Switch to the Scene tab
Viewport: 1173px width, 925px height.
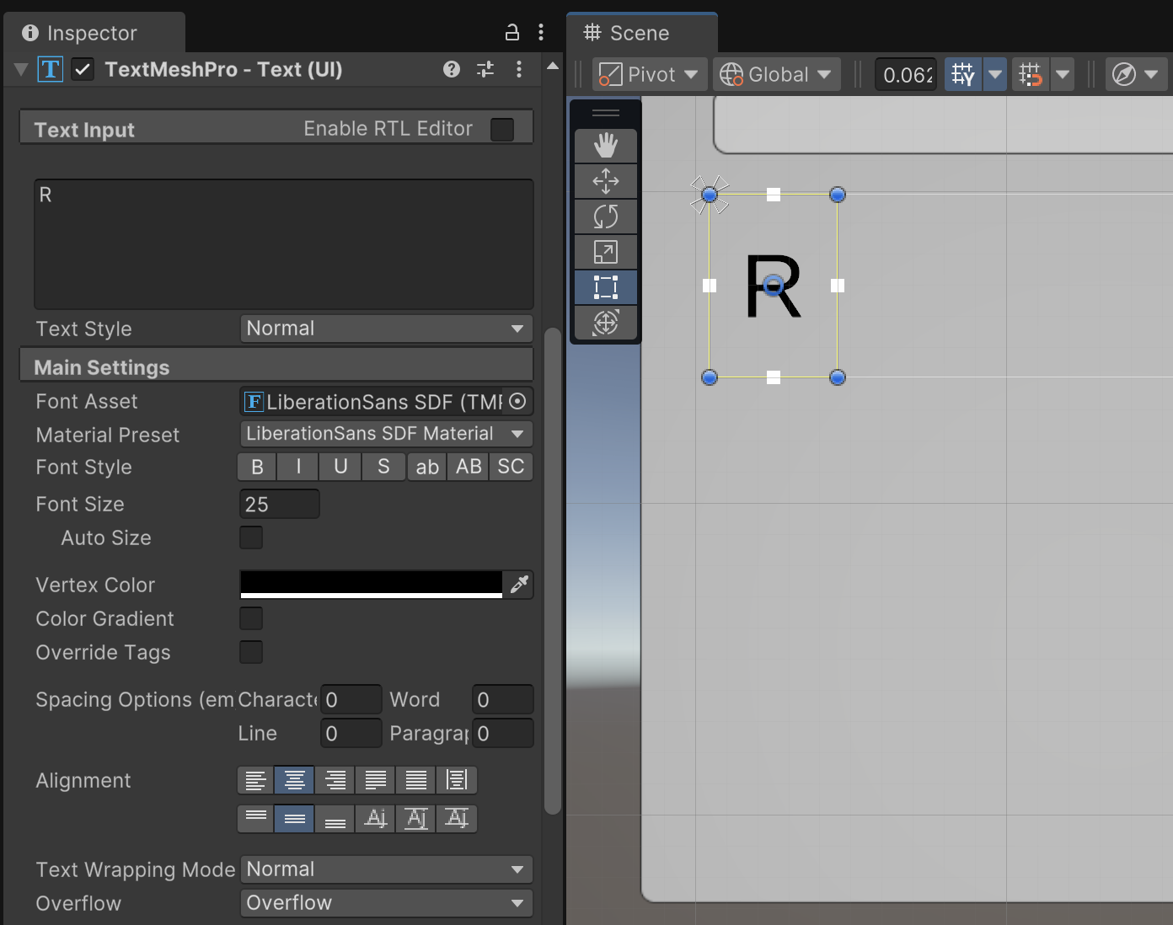pyautogui.click(x=640, y=33)
